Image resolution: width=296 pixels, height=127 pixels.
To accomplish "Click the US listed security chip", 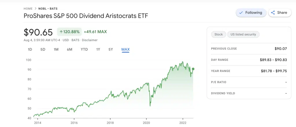I will pyautogui.click(x=243, y=34).
